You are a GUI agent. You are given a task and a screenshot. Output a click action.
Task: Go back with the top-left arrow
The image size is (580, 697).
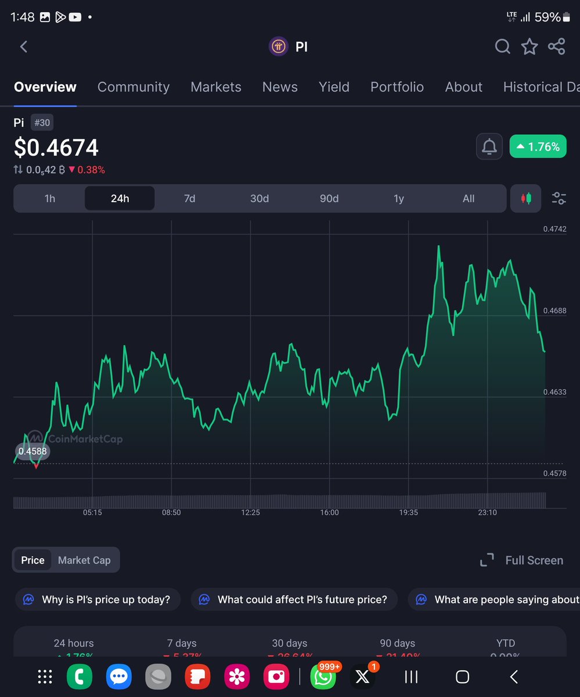click(x=24, y=47)
